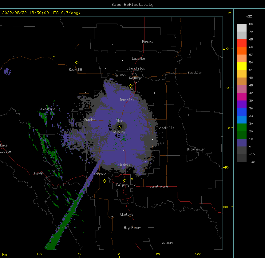Click the Ponoka city label

[x=148, y=42]
